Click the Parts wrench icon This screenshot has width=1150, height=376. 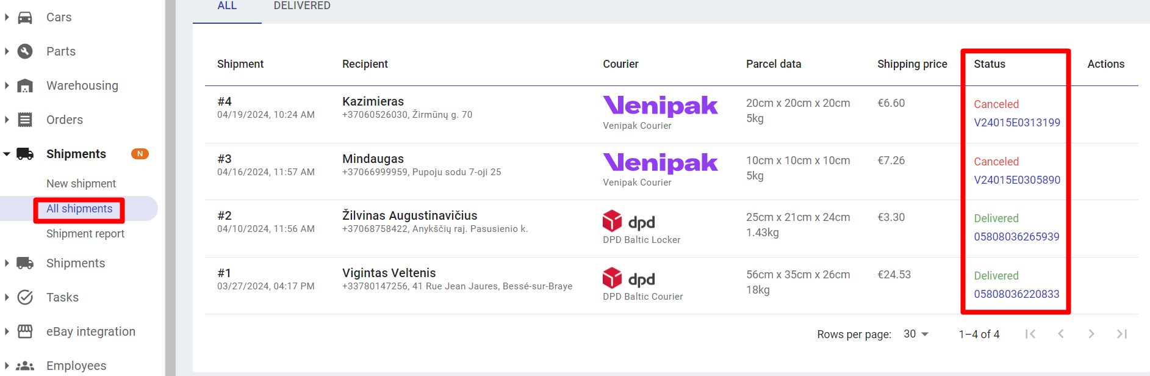point(25,51)
